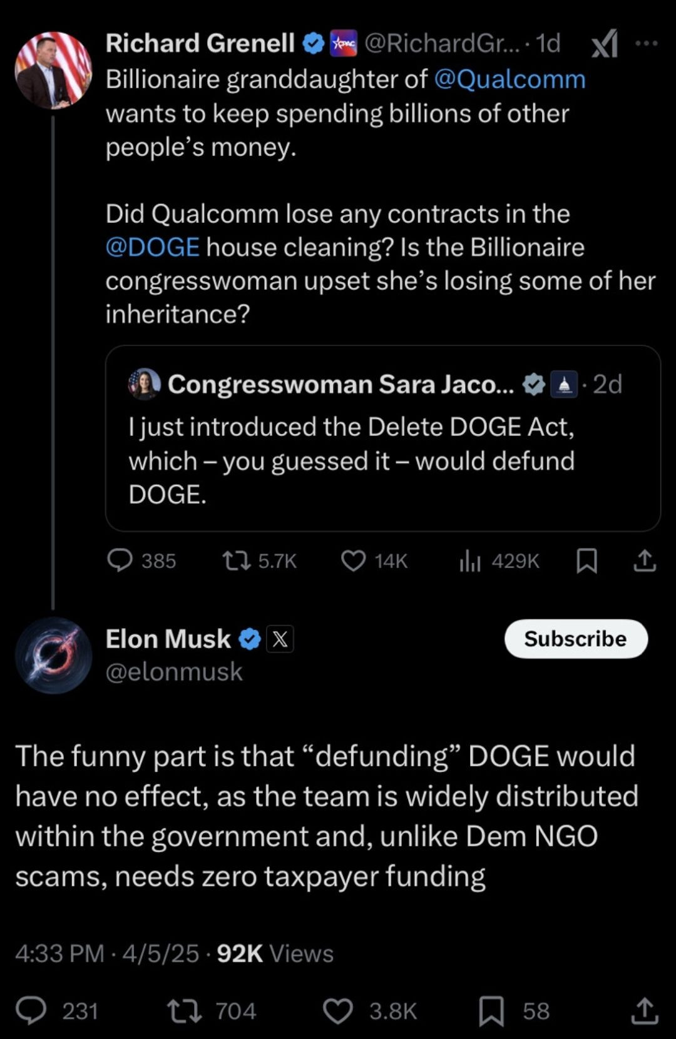This screenshot has width=676, height=1039.
Task: Like Elon Musk's post
Action: [338, 1011]
